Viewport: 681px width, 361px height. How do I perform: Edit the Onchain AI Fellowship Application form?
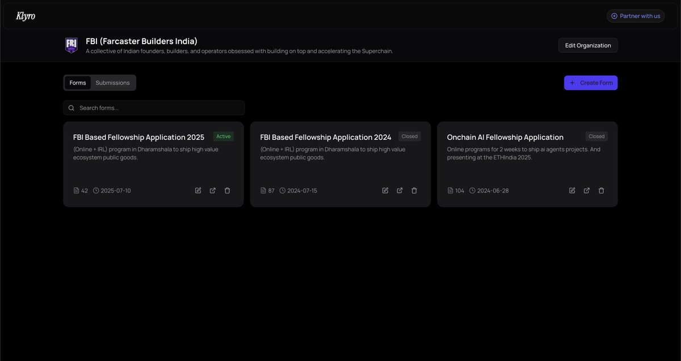tap(572, 190)
